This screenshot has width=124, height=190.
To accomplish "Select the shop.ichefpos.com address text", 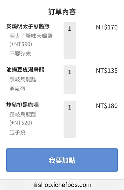I will (x=65, y=185).
